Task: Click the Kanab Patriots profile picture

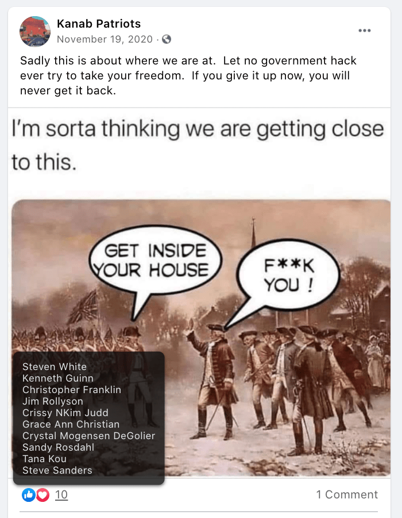Action: [x=35, y=32]
